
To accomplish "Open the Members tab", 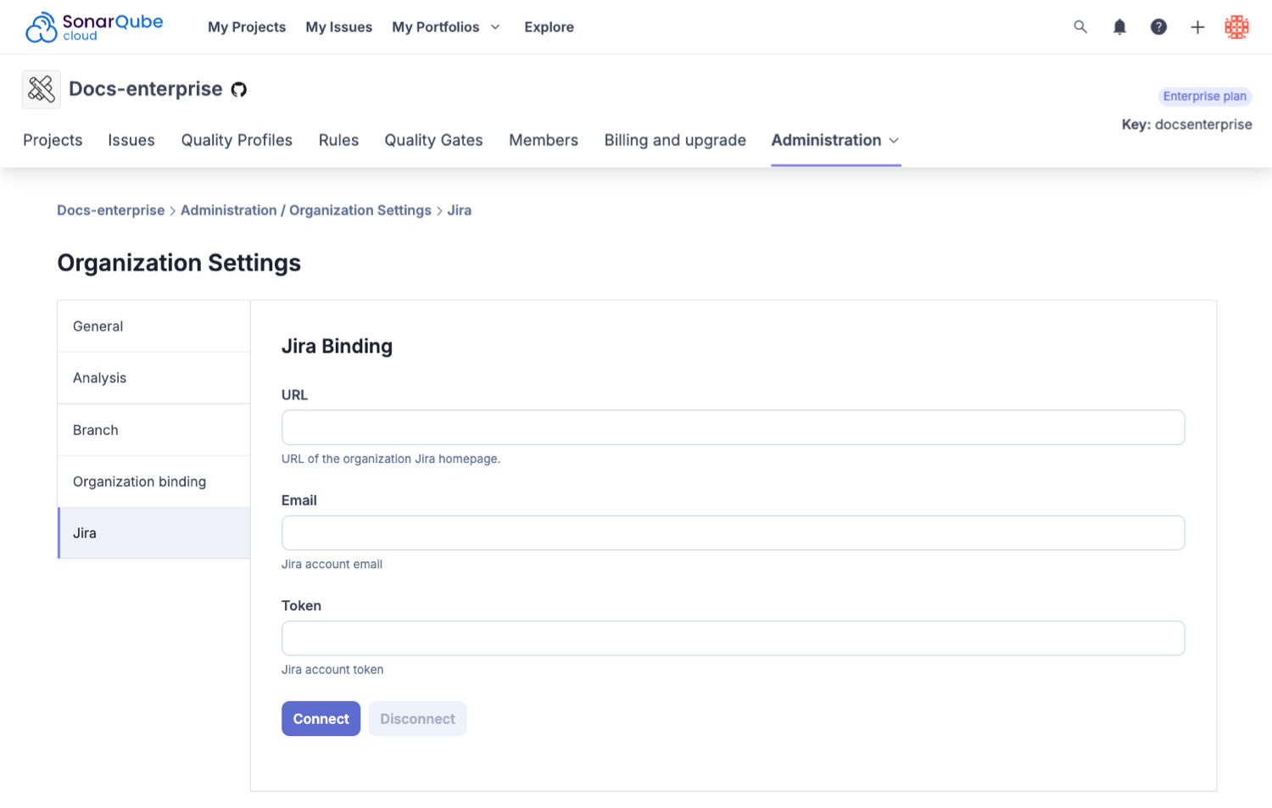I will pyautogui.click(x=544, y=140).
